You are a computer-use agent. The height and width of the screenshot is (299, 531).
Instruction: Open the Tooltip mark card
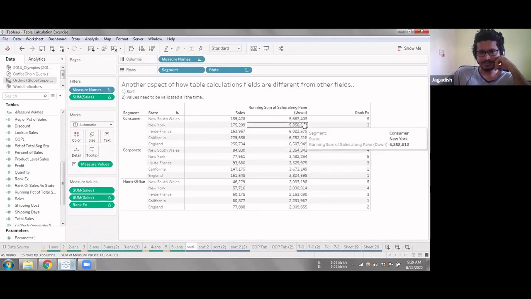pos(92,152)
